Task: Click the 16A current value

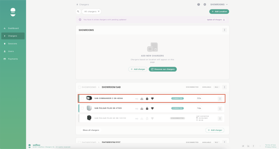Action: point(199,108)
